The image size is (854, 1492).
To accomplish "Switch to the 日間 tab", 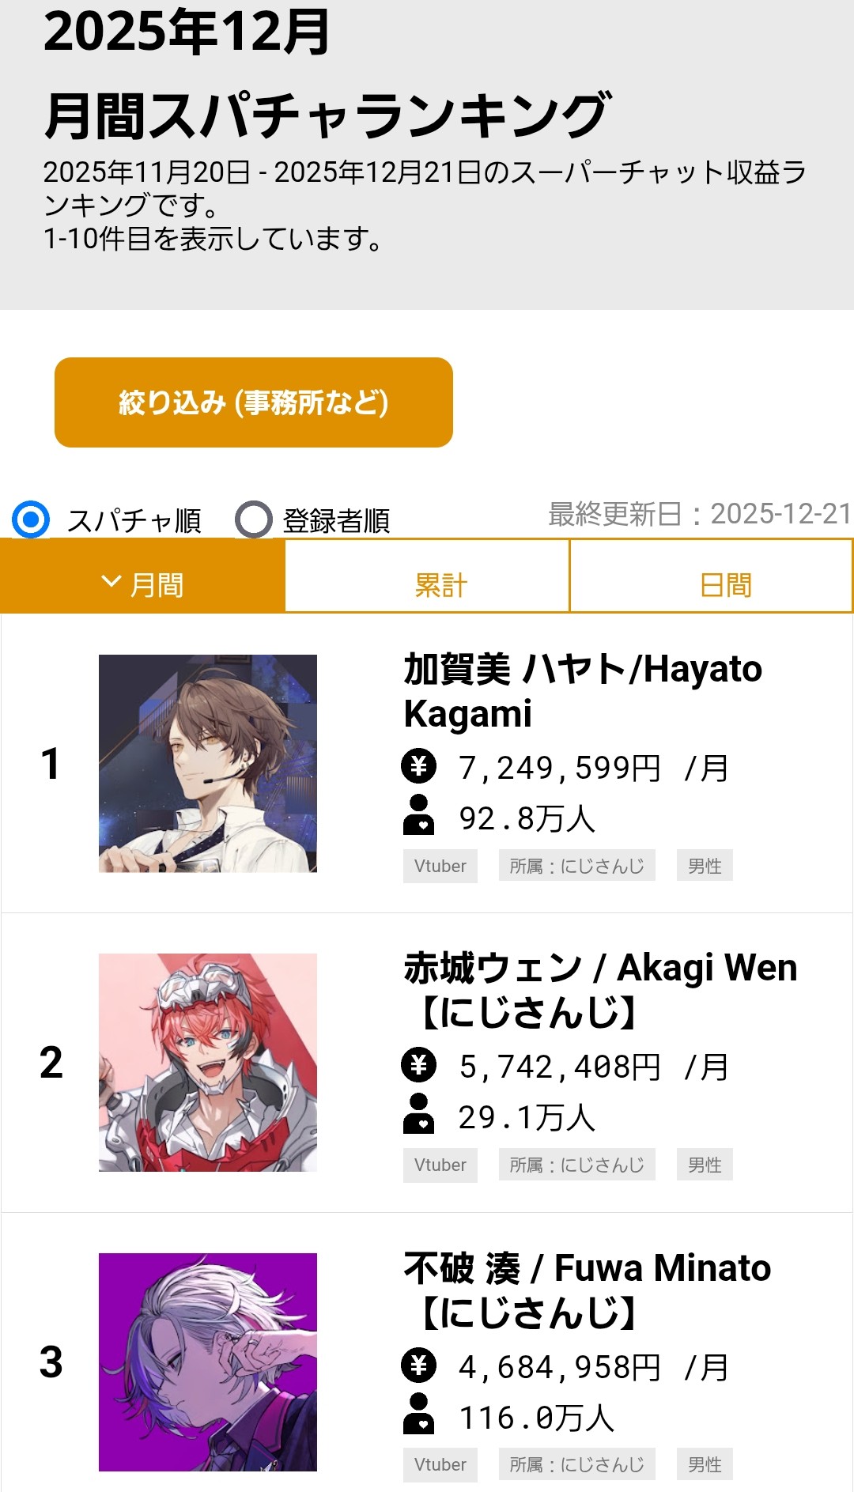I will click(725, 585).
